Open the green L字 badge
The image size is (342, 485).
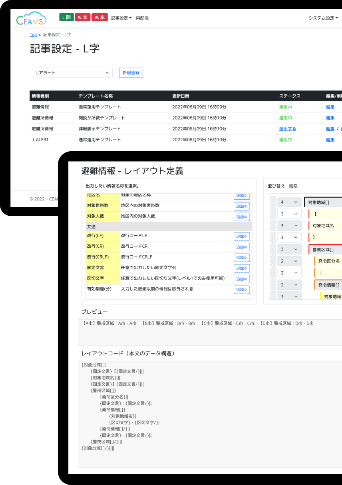click(x=66, y=17)
